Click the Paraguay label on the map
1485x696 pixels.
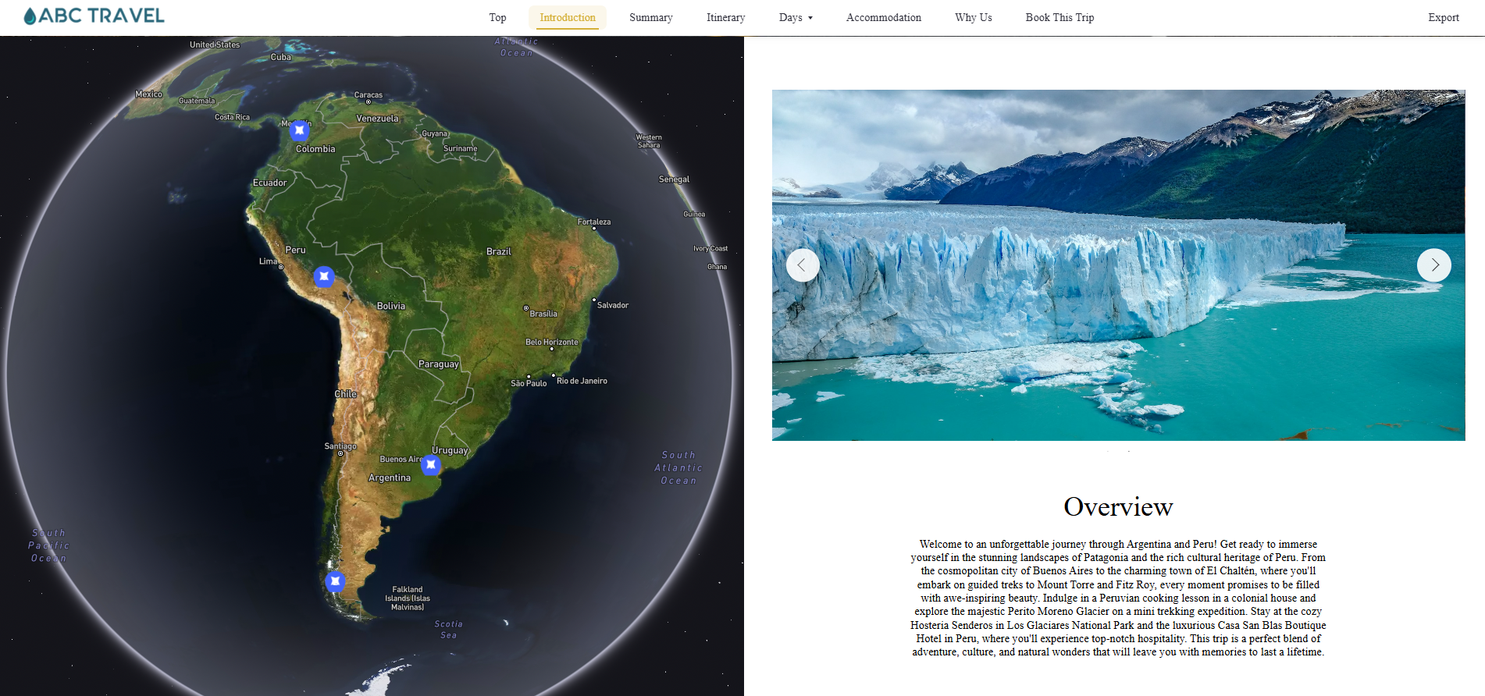click(x=439, y=364)
